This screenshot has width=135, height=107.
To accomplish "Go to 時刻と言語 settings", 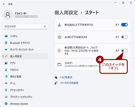I will click(x=25, y=76).
